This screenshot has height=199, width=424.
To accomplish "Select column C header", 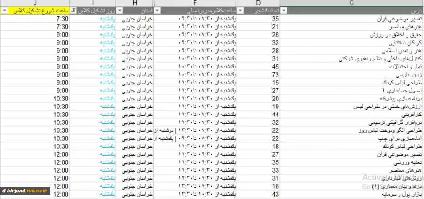I will click(351, 3).
